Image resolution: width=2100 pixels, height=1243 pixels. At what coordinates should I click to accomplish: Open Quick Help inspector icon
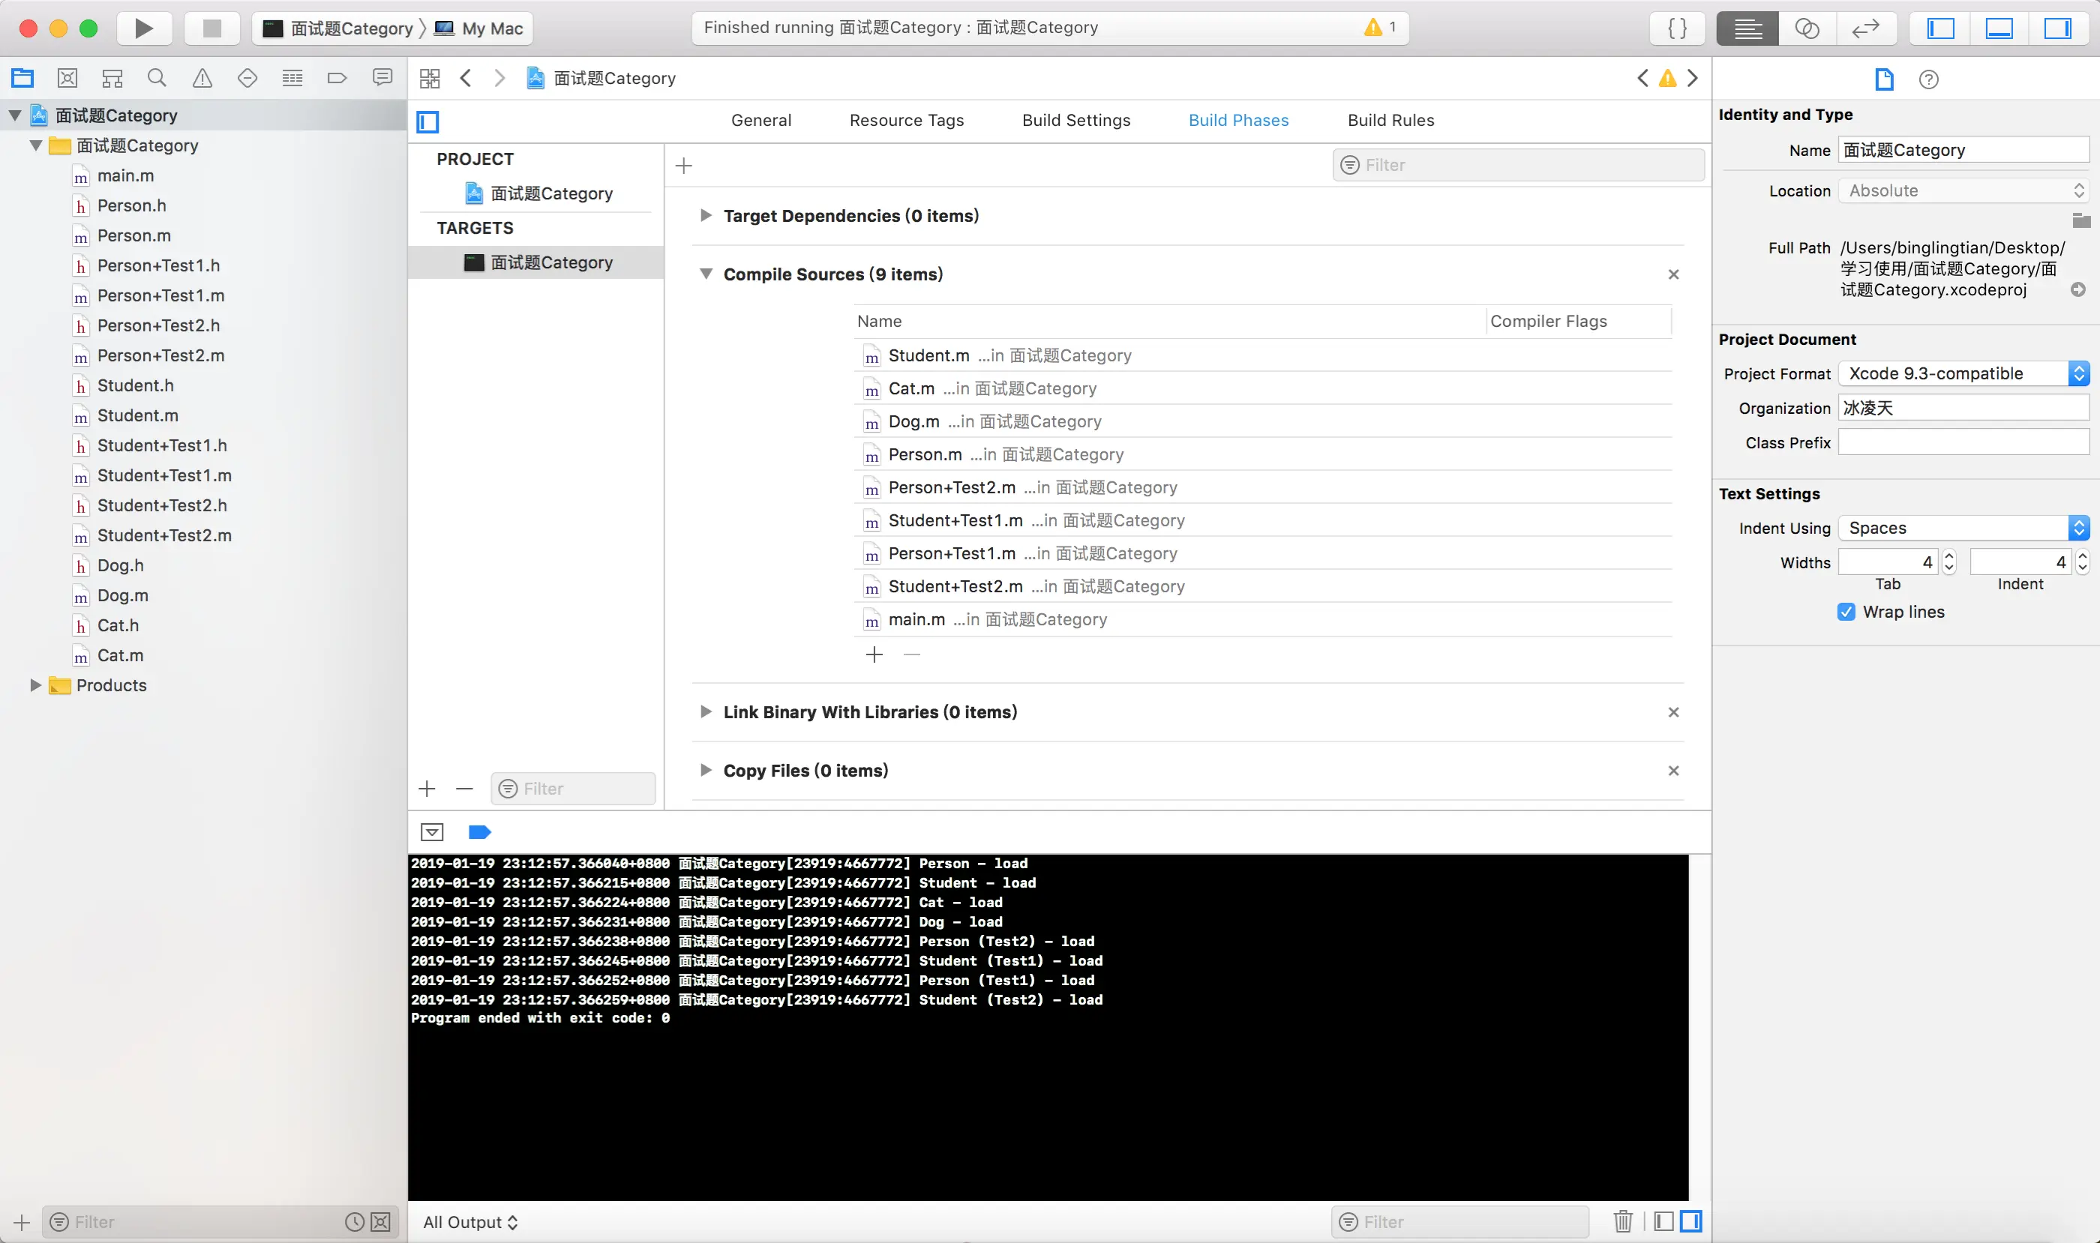coord(1928,79)
